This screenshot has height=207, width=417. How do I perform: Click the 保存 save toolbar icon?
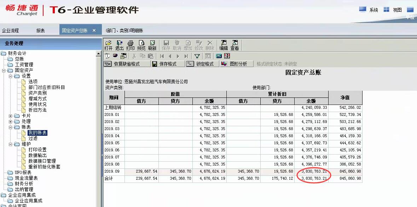tap(166, 45)
